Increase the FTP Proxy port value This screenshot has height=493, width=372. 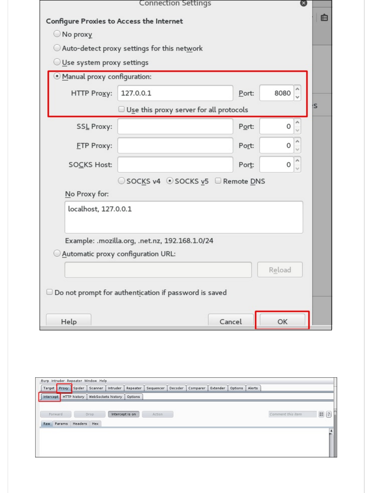click(x=297, y=142)
